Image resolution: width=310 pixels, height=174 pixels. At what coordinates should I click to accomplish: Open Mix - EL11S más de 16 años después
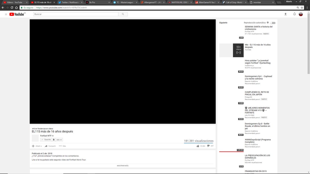click(x=258, y=46)
